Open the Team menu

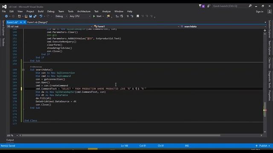61,11
